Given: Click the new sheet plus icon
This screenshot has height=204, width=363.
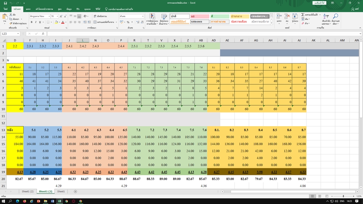Looking at the screenshot, I should coord(75,192).
